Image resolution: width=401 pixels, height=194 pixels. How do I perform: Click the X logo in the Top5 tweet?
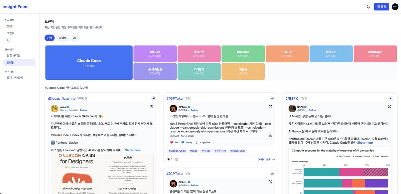point(271,182)
